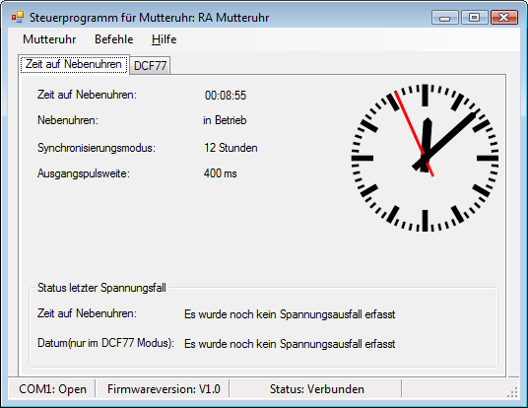
Task: Maximize the Steuerprogramm window
Action: pyautogui.click(x=475, y=17)
